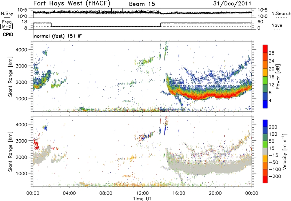Click the '4000' tick on the power plot
The height and width of the screenshot is (201, 291).
pyautogui.click(x=21, y=50)
